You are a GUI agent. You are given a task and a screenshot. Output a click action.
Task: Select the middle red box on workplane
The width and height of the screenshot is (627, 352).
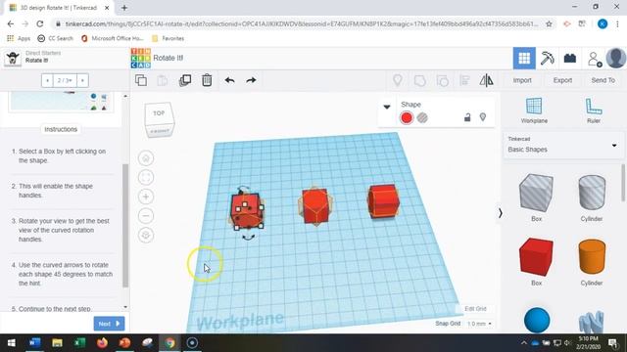pyautogui.click(x=315, y=206)
